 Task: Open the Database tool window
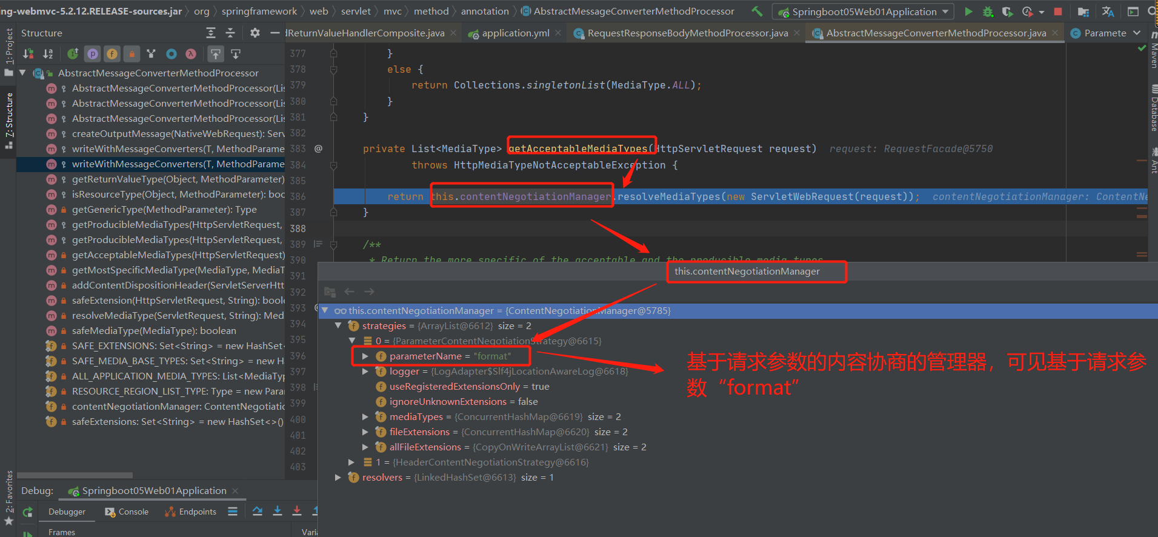coord(1153,109)
